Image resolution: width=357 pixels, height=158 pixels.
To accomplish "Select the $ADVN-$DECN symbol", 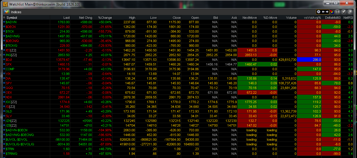I will tap(17, 130).
